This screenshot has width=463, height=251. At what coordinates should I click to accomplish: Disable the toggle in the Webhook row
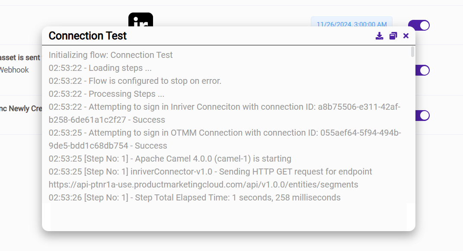(422, 70)
